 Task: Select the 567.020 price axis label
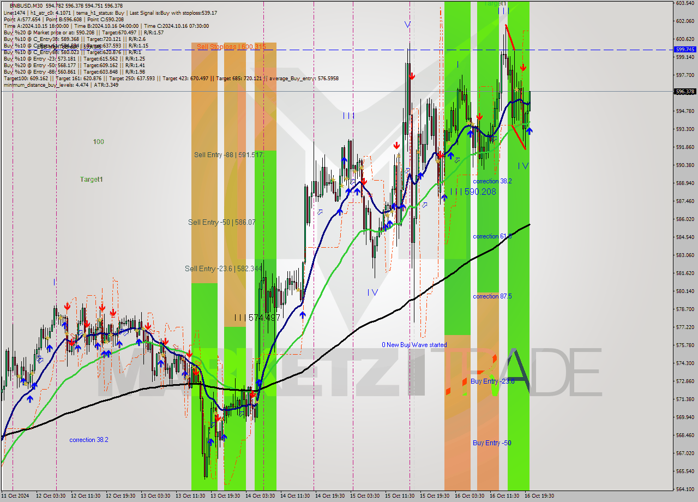pos(684,453)
